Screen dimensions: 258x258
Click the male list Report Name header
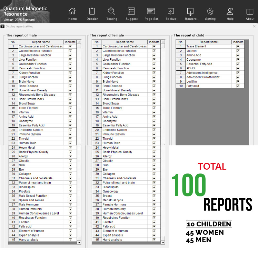pos(41,42)
